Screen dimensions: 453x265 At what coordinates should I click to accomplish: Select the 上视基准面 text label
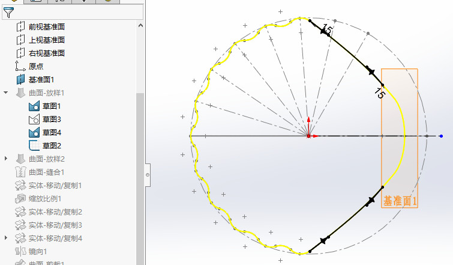pyautogui.click(x=47, y=40)
